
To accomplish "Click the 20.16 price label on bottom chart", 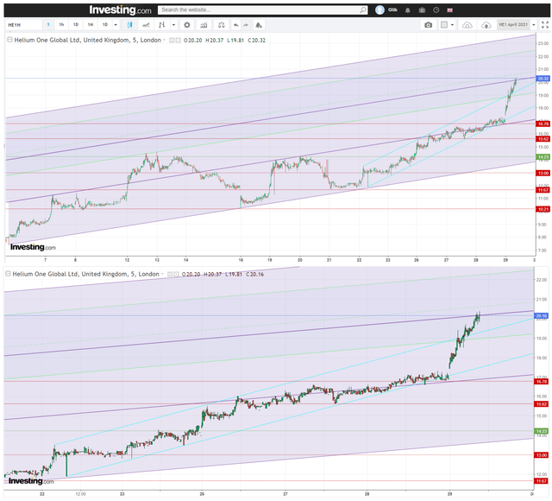I will [542, 316].
